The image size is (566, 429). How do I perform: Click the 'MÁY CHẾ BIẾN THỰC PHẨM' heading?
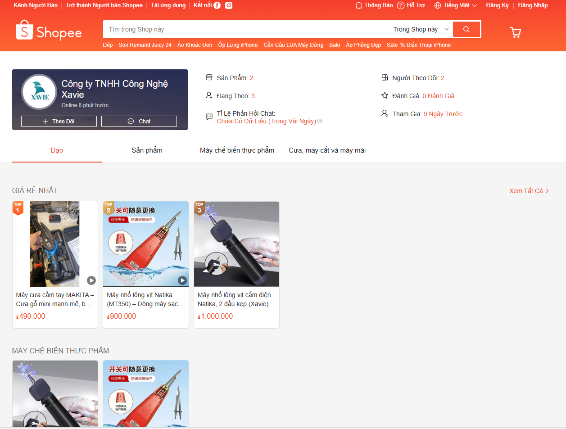point(61,351)
